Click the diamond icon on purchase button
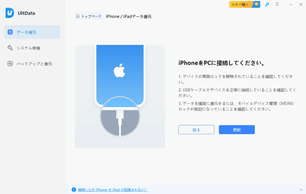 (x=256, y=4)
